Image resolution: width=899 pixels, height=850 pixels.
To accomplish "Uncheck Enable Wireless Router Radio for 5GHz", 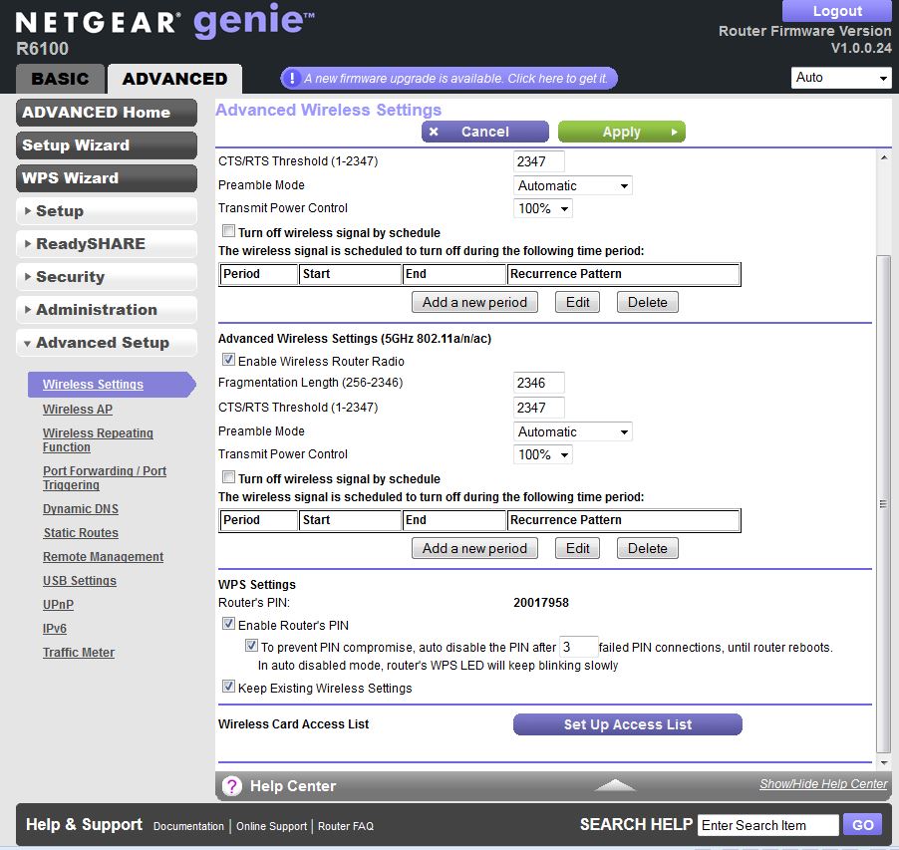I will point(228,360).
